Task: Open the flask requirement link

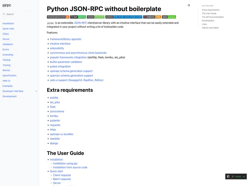Action: [53, 107]
